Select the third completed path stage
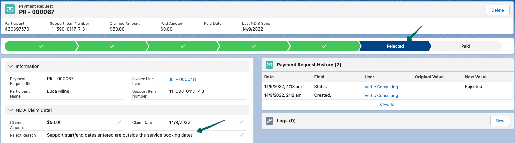The height and width of the screenshot is (143, 515). click(x=183, y=46)
